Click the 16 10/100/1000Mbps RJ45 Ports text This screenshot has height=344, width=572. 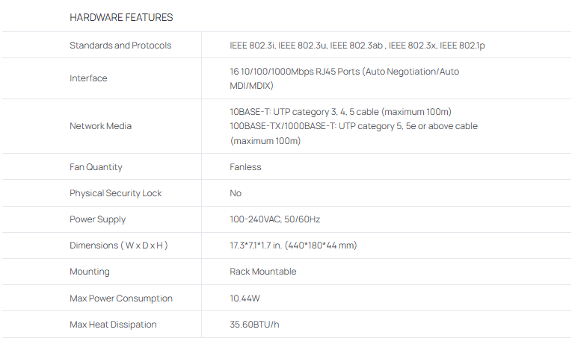(344, 72)
